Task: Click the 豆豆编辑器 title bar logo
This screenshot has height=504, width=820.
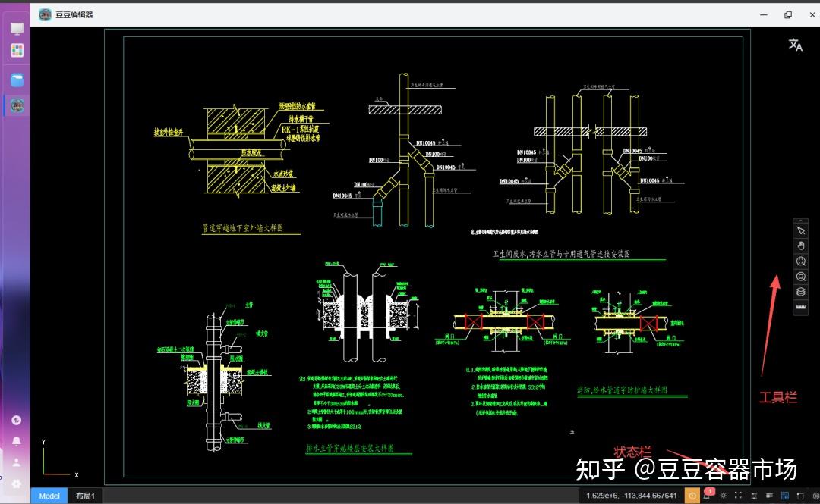Action: [45, 14]
